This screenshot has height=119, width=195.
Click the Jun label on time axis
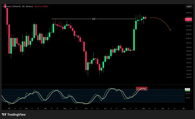pyautogui.click(x=86, y=108)
